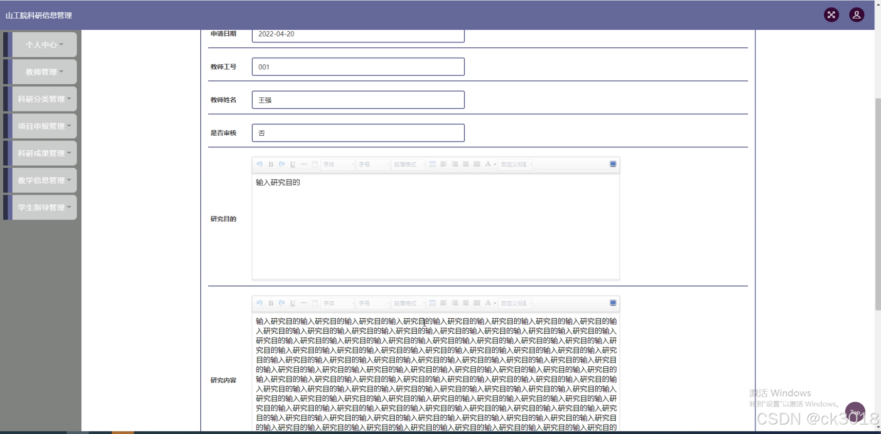Undo in the 研究内容 editor toolbar
This screenshot has width=881, height=434.
259,303
